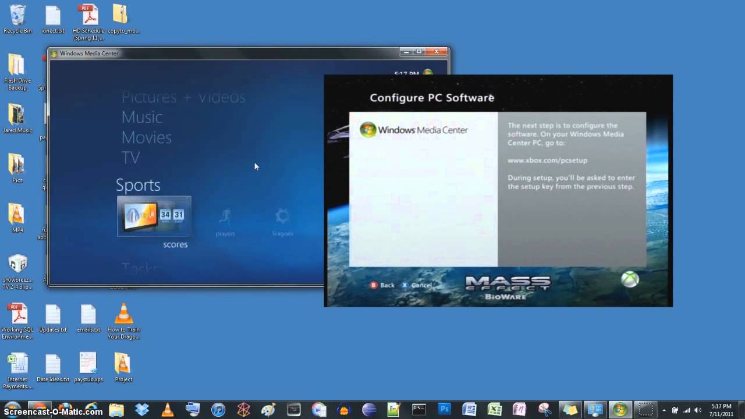Viewport: 745px width, 419px height.
Task: Open the Jared Music folder
Action: (x=17, y=119)
